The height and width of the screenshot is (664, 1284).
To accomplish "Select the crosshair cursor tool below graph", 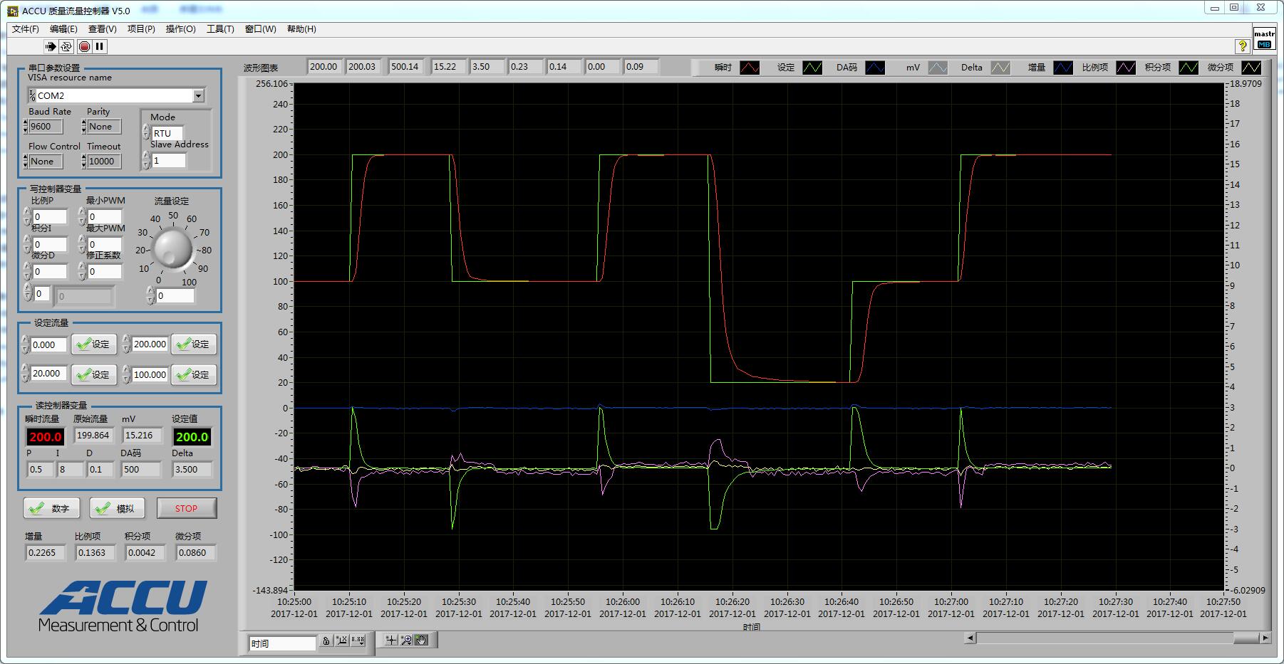I will pos(391,640).
